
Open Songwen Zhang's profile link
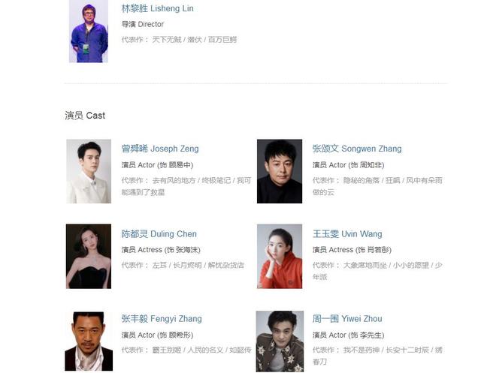357,149
